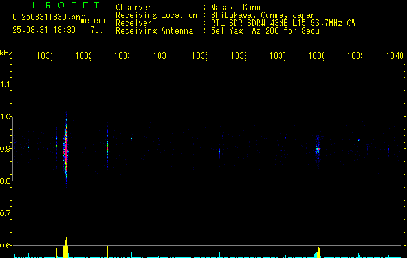
Task: Click the green HROFFT title
Action: click(66, 5)
